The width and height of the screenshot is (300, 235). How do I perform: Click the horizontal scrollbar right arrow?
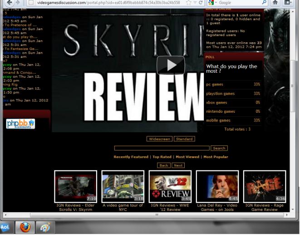[286, 215]
